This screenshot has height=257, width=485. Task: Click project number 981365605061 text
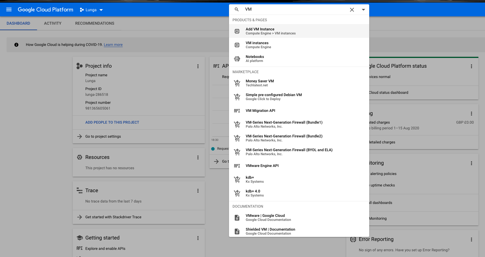(x=98, y=108)
